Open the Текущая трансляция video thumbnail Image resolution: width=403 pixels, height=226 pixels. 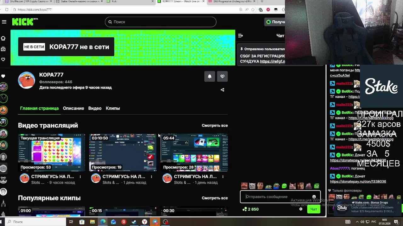point(51,153)
